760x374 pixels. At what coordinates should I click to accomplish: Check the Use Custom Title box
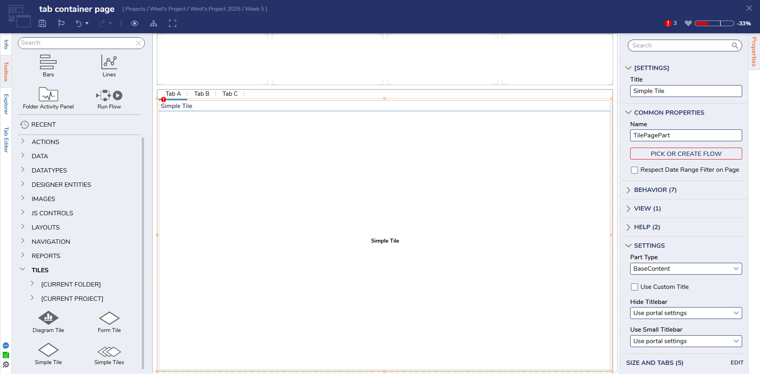[x=635, y=287]
